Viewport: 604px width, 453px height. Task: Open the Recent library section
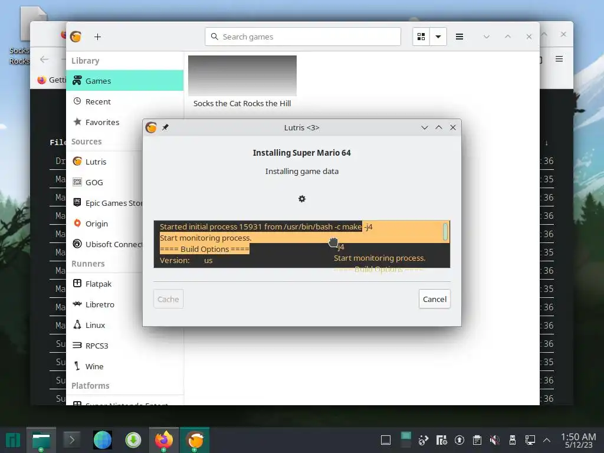[125, 101]
